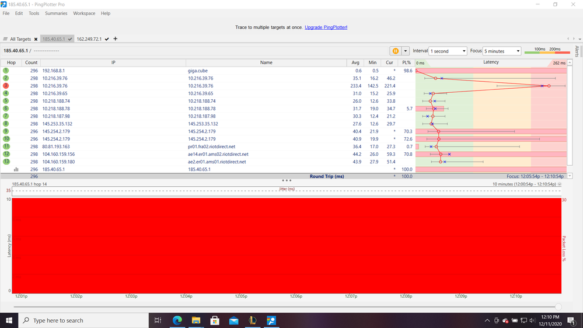Open the Interval dropdown showing 1 second
Screen dimensions: 583x328
click(x=448, y=51)
